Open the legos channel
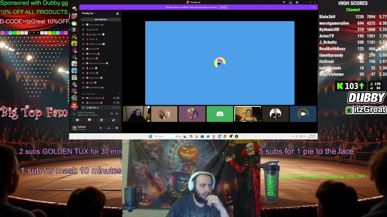 (101, 83)
